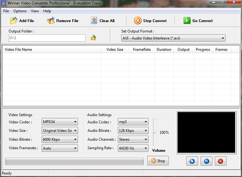The width and height of the screenshot is (242, 177).
Task: Click the app icon in title bar
Action: [x=3, y=3]
